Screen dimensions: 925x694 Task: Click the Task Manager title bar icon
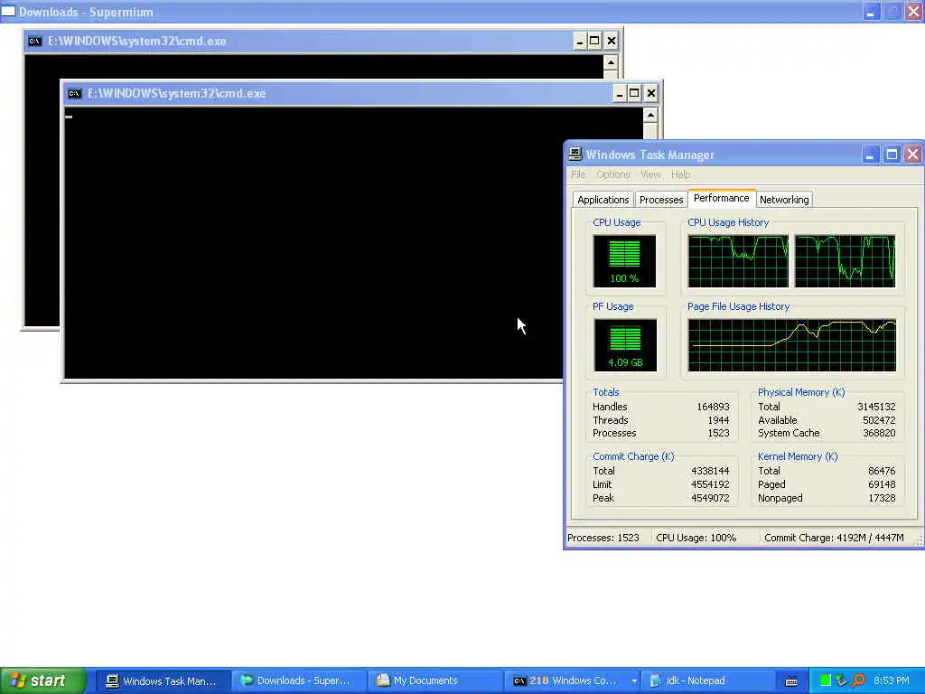pyautogui.click(x=575, y=155)
